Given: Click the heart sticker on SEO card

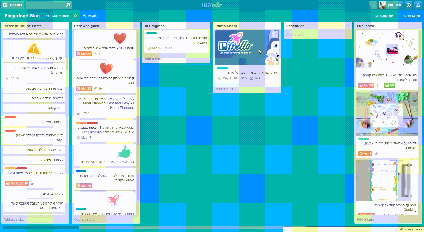Looking at the screenshot, I should (120, 39).
